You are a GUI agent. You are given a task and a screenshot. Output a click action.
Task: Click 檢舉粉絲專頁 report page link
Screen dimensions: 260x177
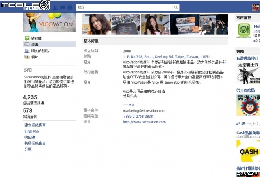[35, 143]
